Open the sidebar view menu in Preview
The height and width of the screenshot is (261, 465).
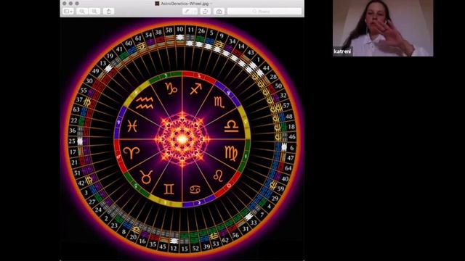point(68,12)
